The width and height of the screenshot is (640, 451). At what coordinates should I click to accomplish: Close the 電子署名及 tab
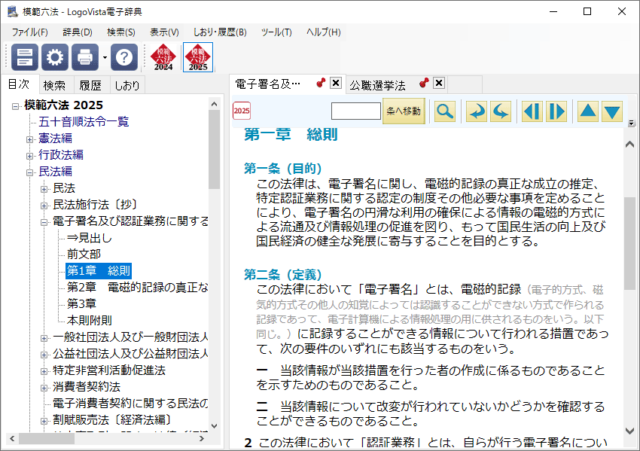click(336, 83)
